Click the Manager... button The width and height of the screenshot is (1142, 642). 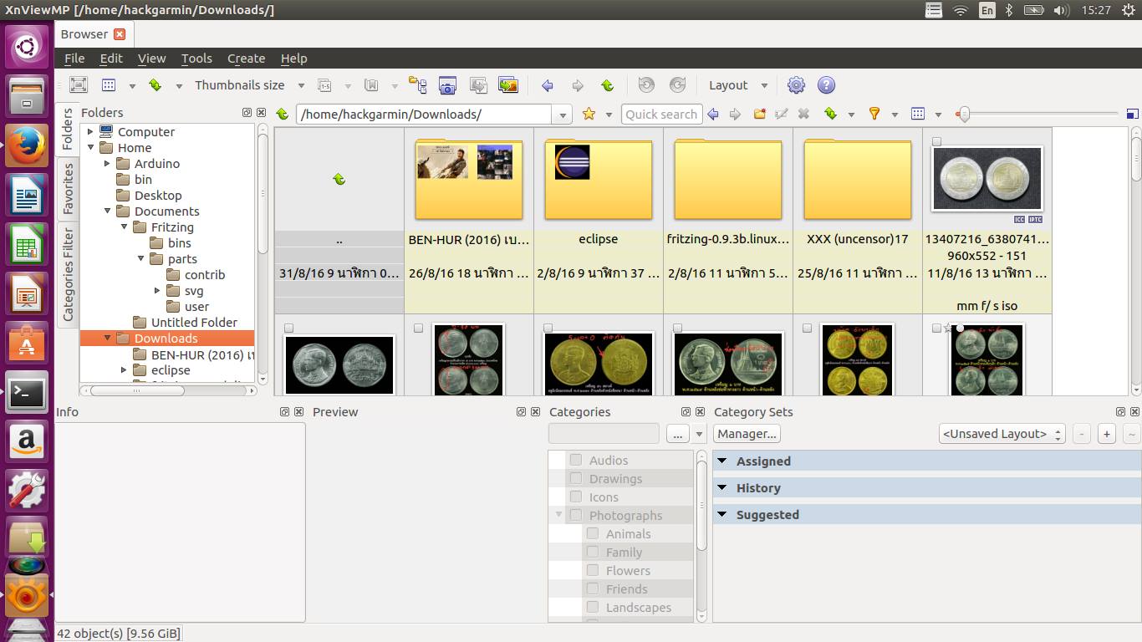pos(747,434)
